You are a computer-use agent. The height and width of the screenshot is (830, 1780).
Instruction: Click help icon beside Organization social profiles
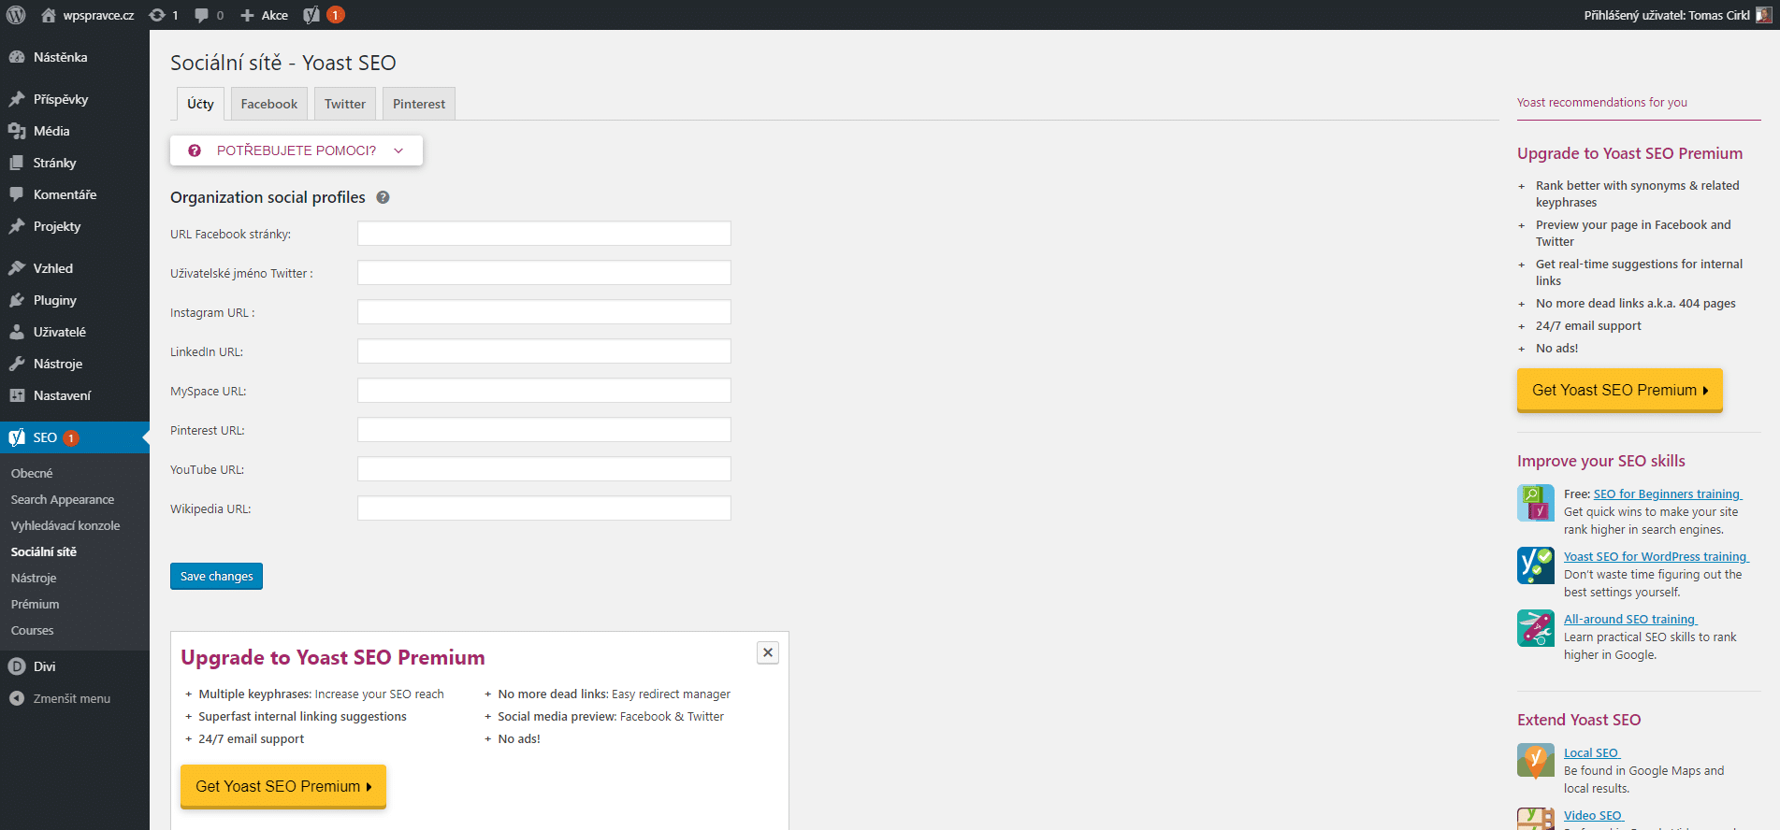[383, 197]
